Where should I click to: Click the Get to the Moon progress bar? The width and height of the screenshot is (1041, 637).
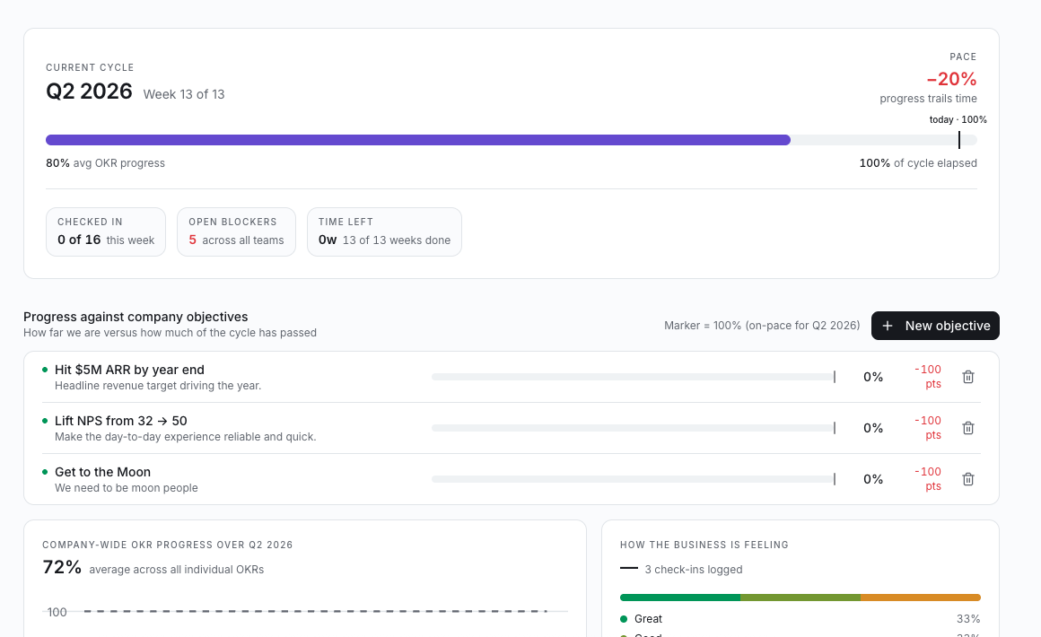pos(634,479)
